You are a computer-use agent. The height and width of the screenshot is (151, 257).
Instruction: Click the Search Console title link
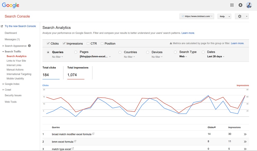pos(17,16)
